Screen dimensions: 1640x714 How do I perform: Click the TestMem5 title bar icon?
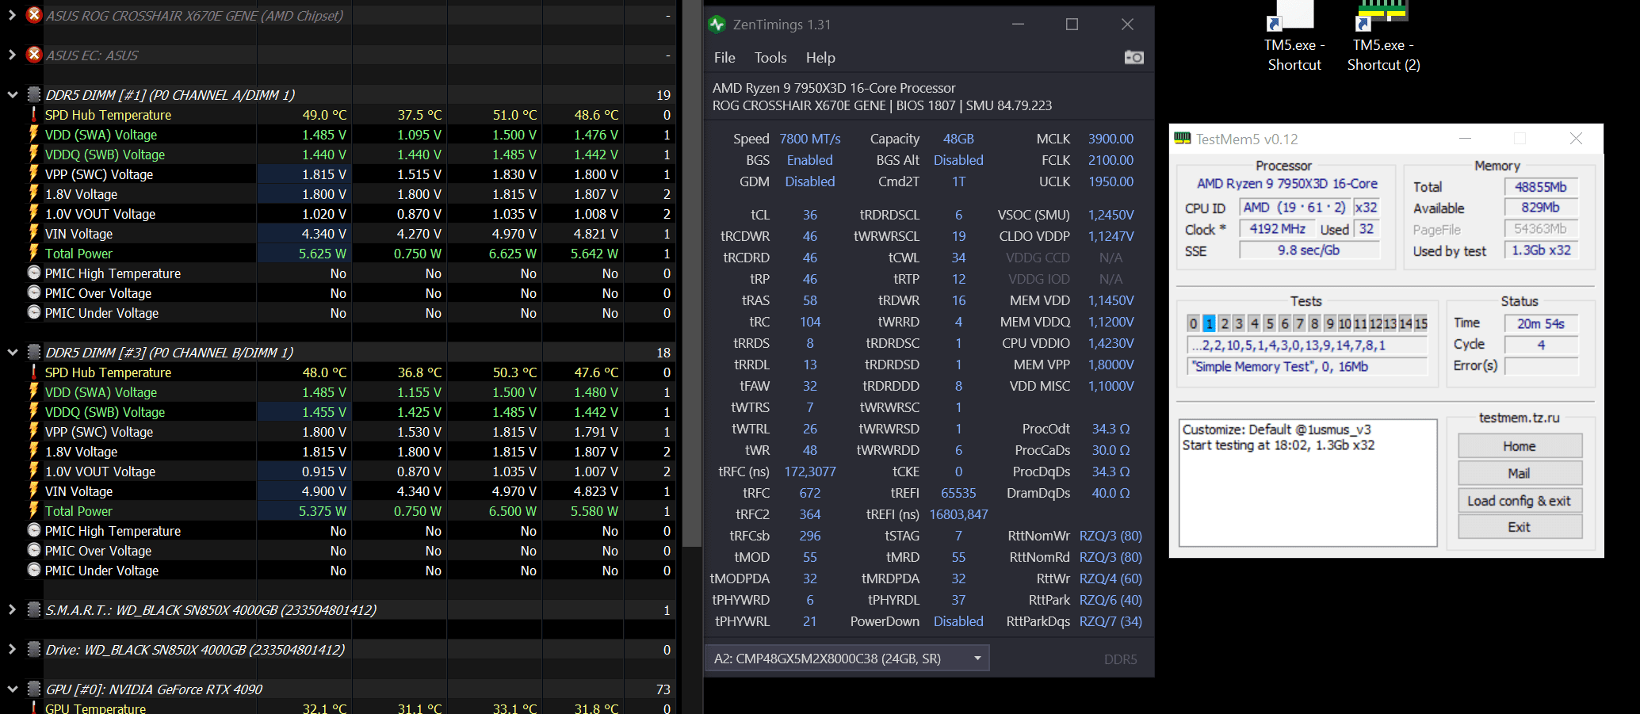click(x=1183, y=139)
